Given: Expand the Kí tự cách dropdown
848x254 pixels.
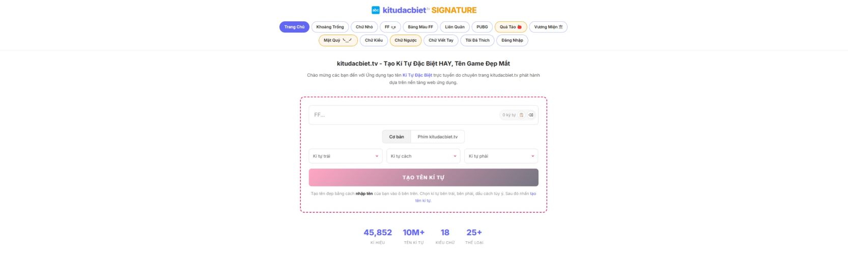Looking at the screenshot, I should [423, 156].
